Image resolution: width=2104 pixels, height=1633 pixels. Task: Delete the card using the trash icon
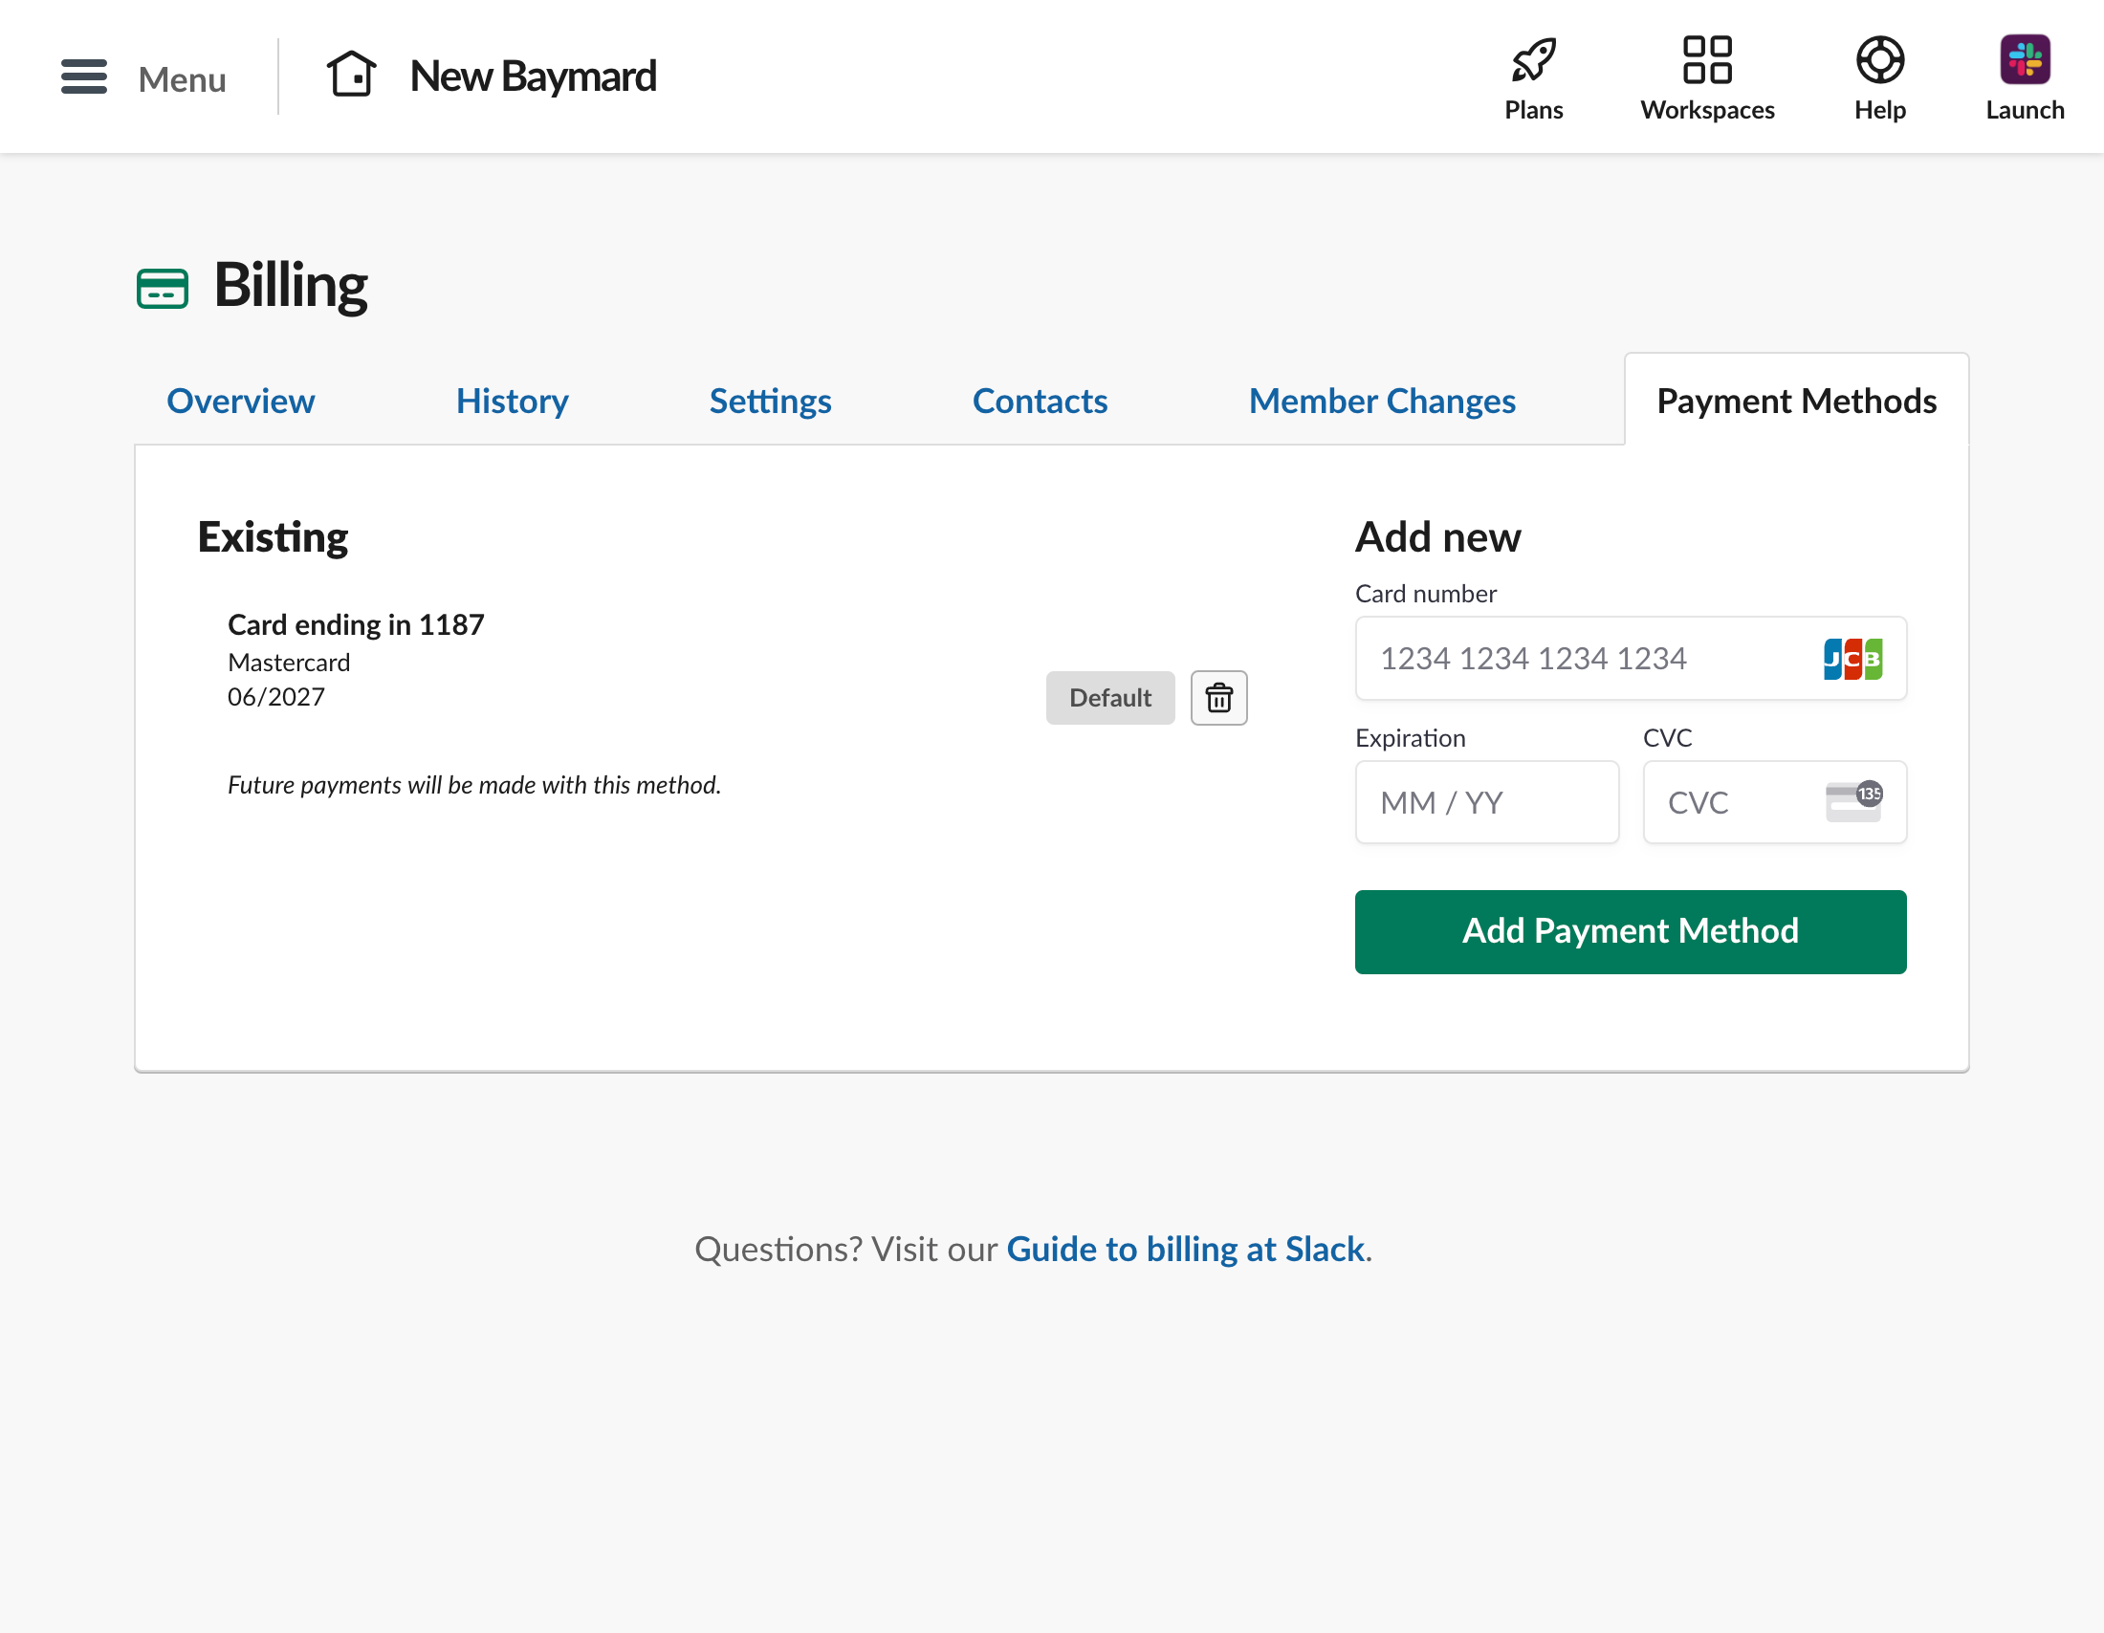[x=1218, y=698]
